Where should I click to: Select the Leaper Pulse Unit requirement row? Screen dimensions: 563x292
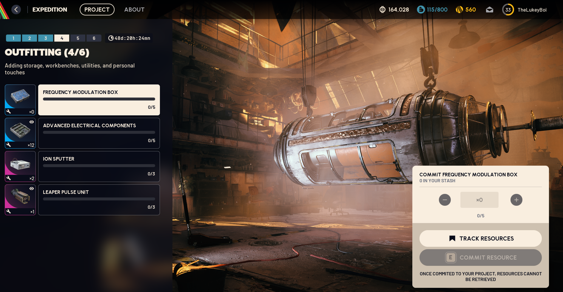99,200
